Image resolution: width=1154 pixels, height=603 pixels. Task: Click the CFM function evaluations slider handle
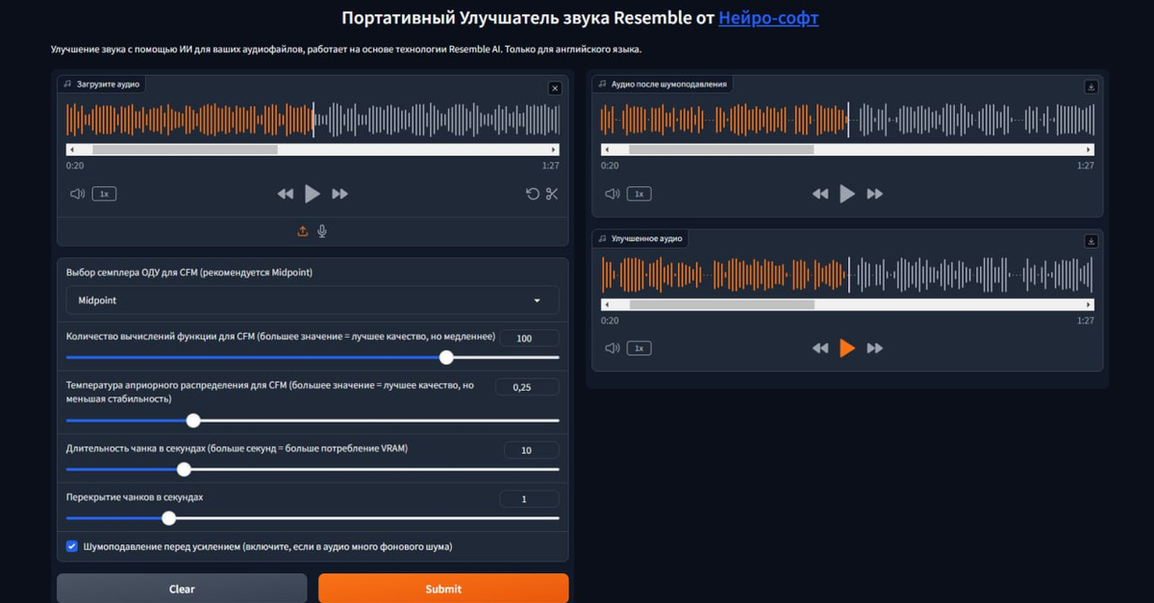(446, 357)
